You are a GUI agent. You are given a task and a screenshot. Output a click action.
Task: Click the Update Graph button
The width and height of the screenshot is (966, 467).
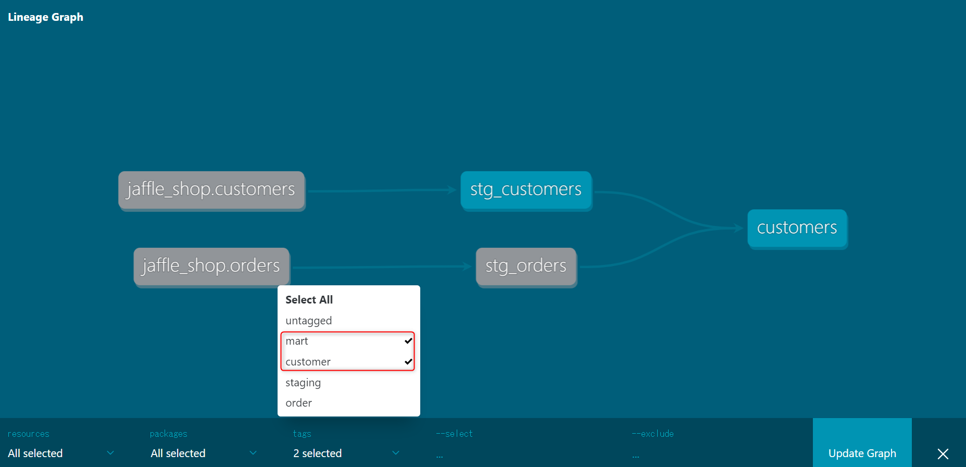862,443
